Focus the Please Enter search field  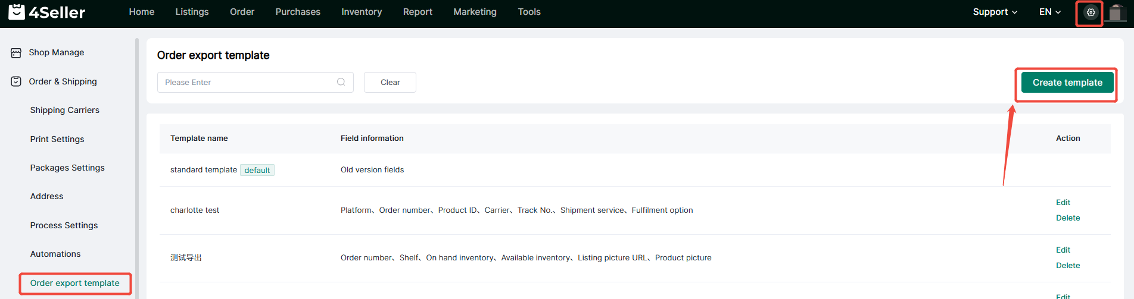[x=247, y=83]
